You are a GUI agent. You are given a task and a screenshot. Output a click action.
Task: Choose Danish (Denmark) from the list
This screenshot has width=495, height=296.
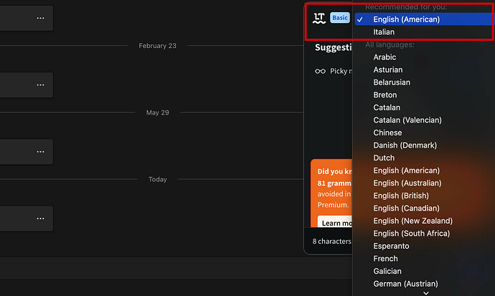click(x=405, y=145)
